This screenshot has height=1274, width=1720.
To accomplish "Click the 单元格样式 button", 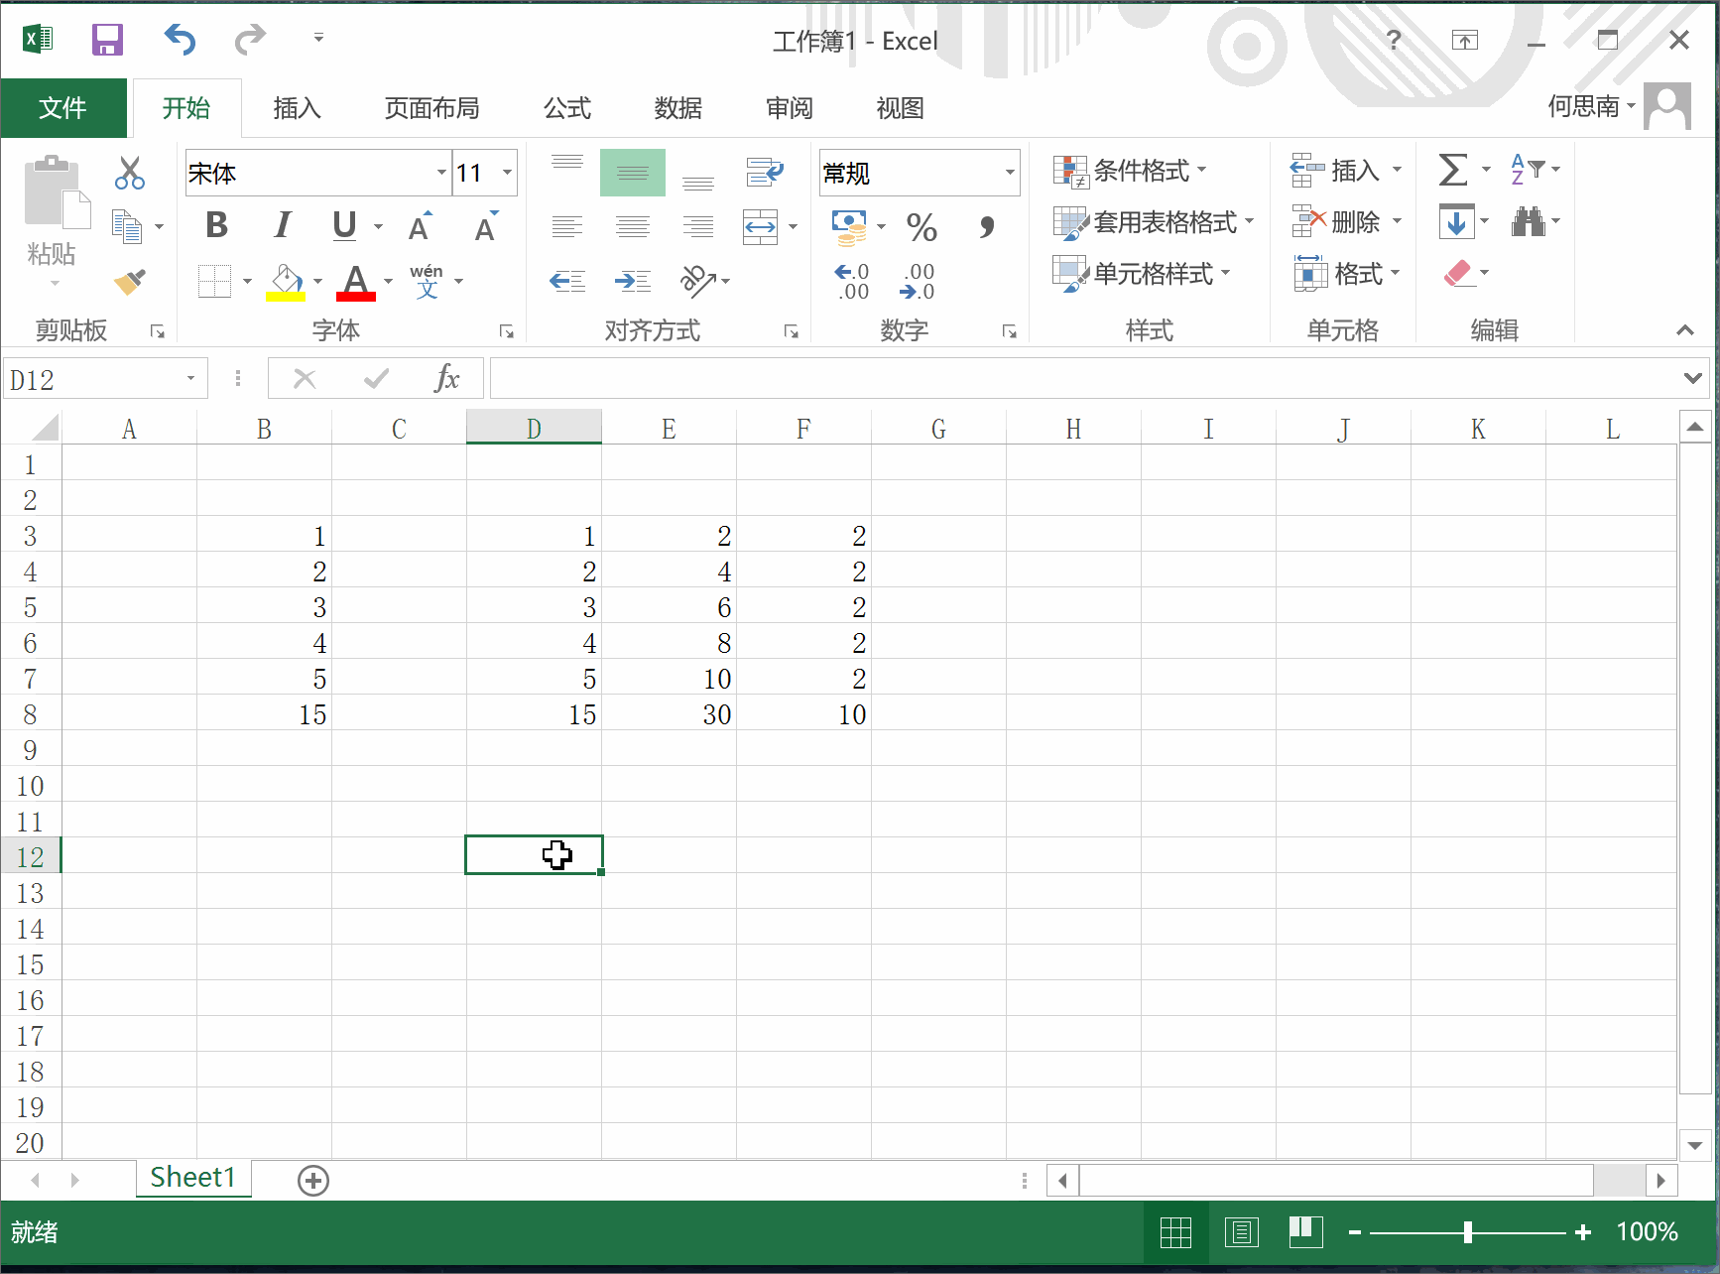I will tap(1142, 274).
